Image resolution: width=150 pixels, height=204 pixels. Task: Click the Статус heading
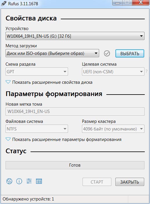pyautogui.click(x=16, y=151)
